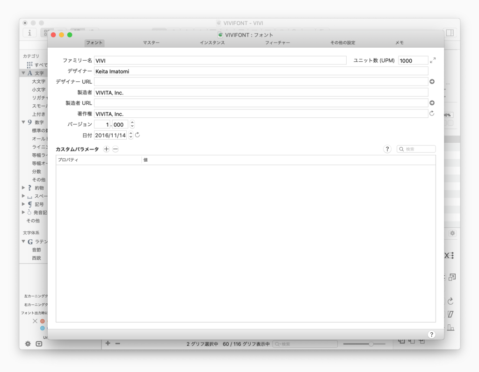Select 西欧 under ラテン
Image resolution: width=479 pixels, height=372 pixels.
[36, 258]
